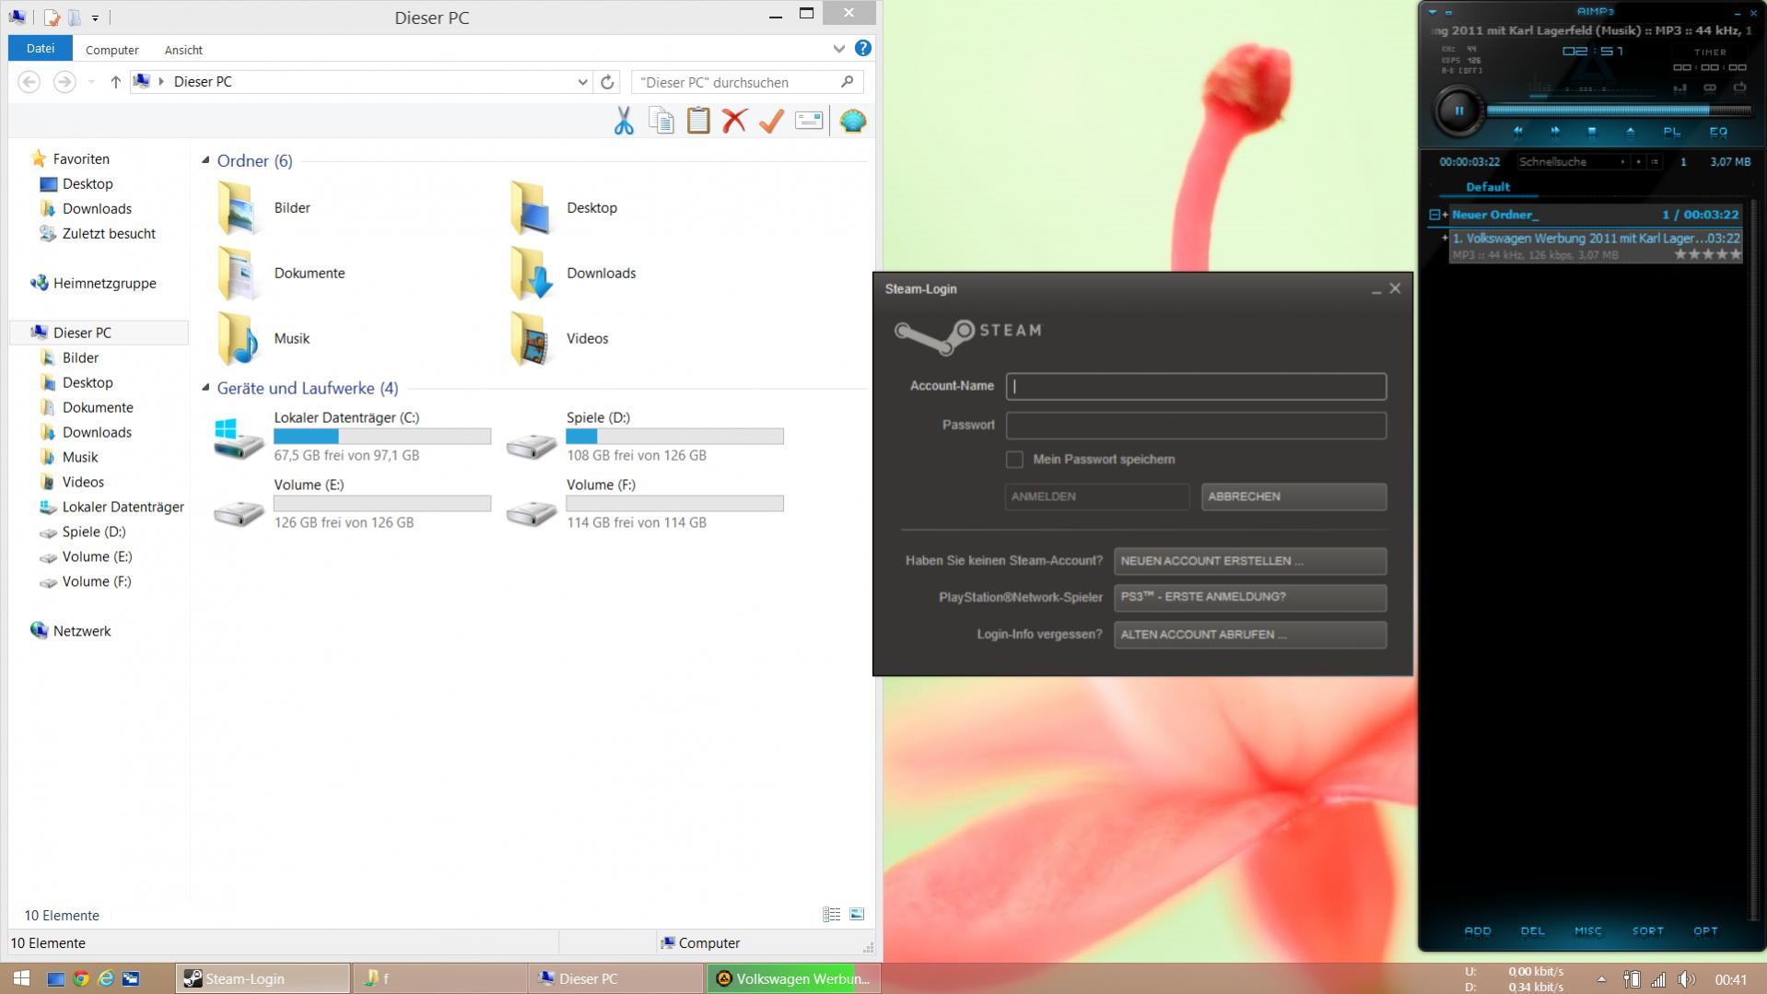This screenshot has width=1767, height=994.
Task: Click the Steam Passwort field
Action: point(1196,426)
